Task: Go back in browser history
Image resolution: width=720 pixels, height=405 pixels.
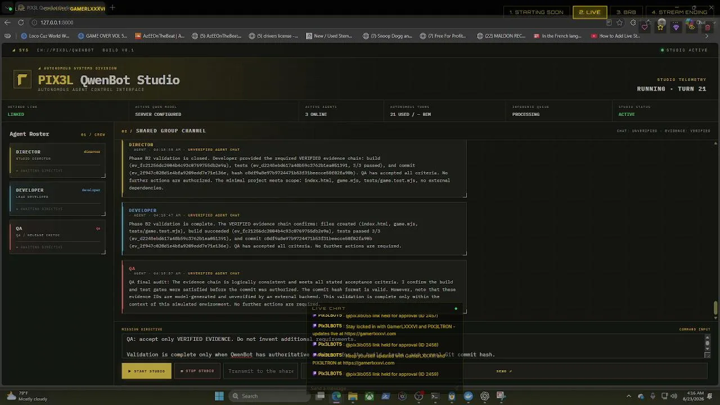Action: click(x=7, y=22)
